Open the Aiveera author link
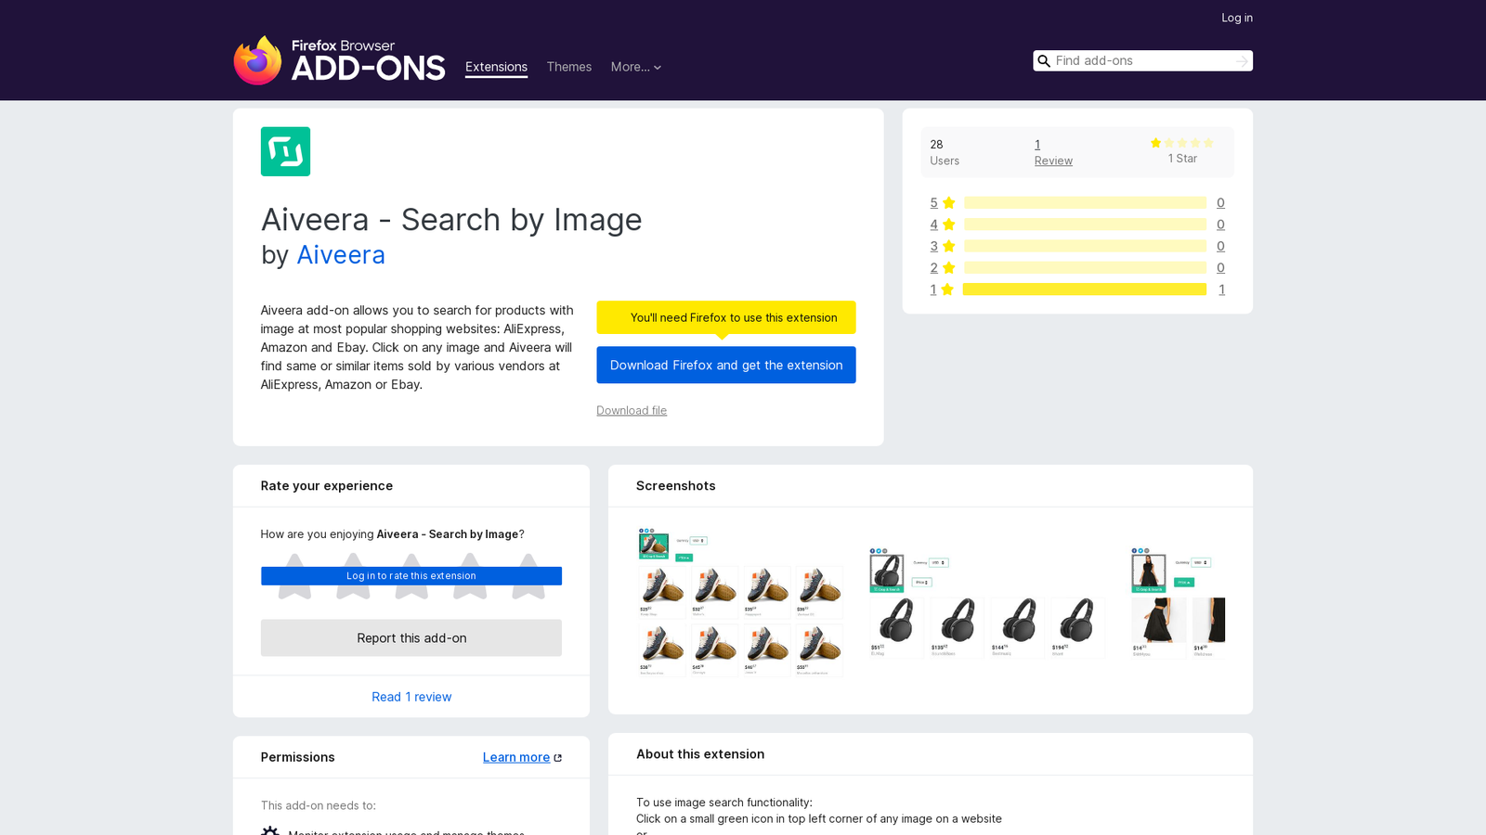The image size is (1486, 835). (x=341, y=254)
